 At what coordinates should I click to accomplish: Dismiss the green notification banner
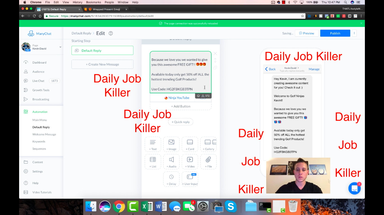click(x=361, y=23)
